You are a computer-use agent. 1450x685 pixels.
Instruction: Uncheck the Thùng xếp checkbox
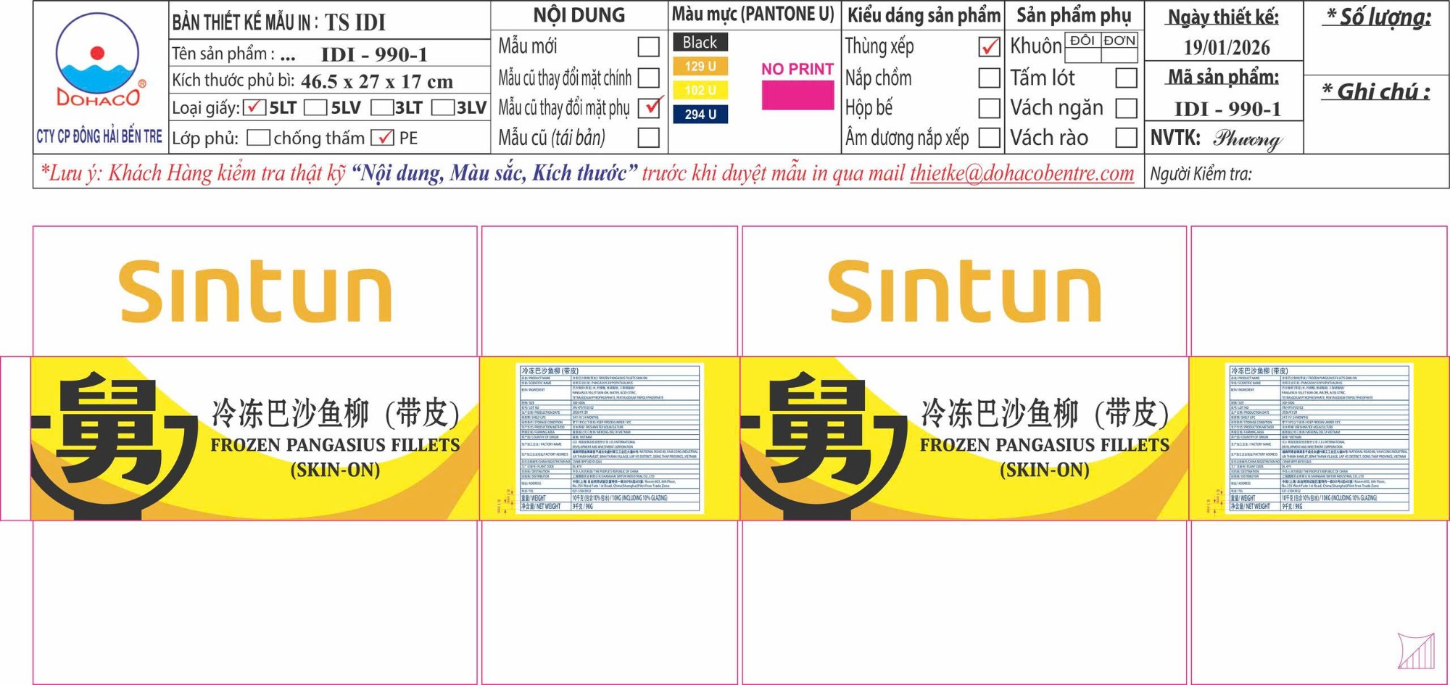click(x=989, y=46)
